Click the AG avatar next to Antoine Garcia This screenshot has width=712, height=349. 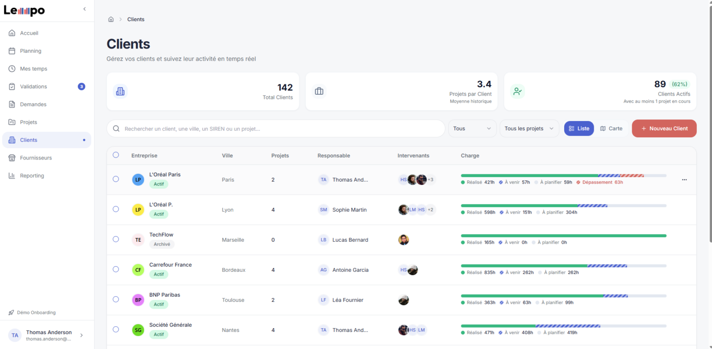324,270
